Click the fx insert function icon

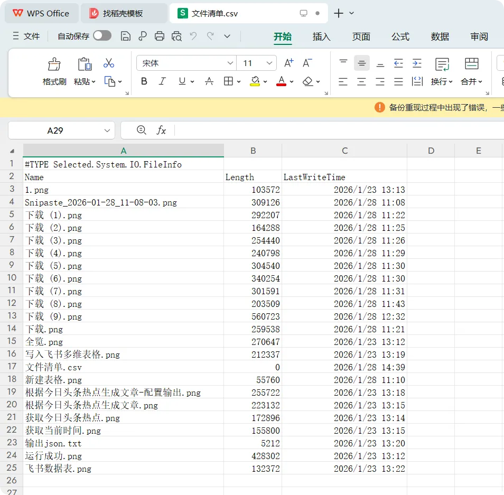point(161,130)
